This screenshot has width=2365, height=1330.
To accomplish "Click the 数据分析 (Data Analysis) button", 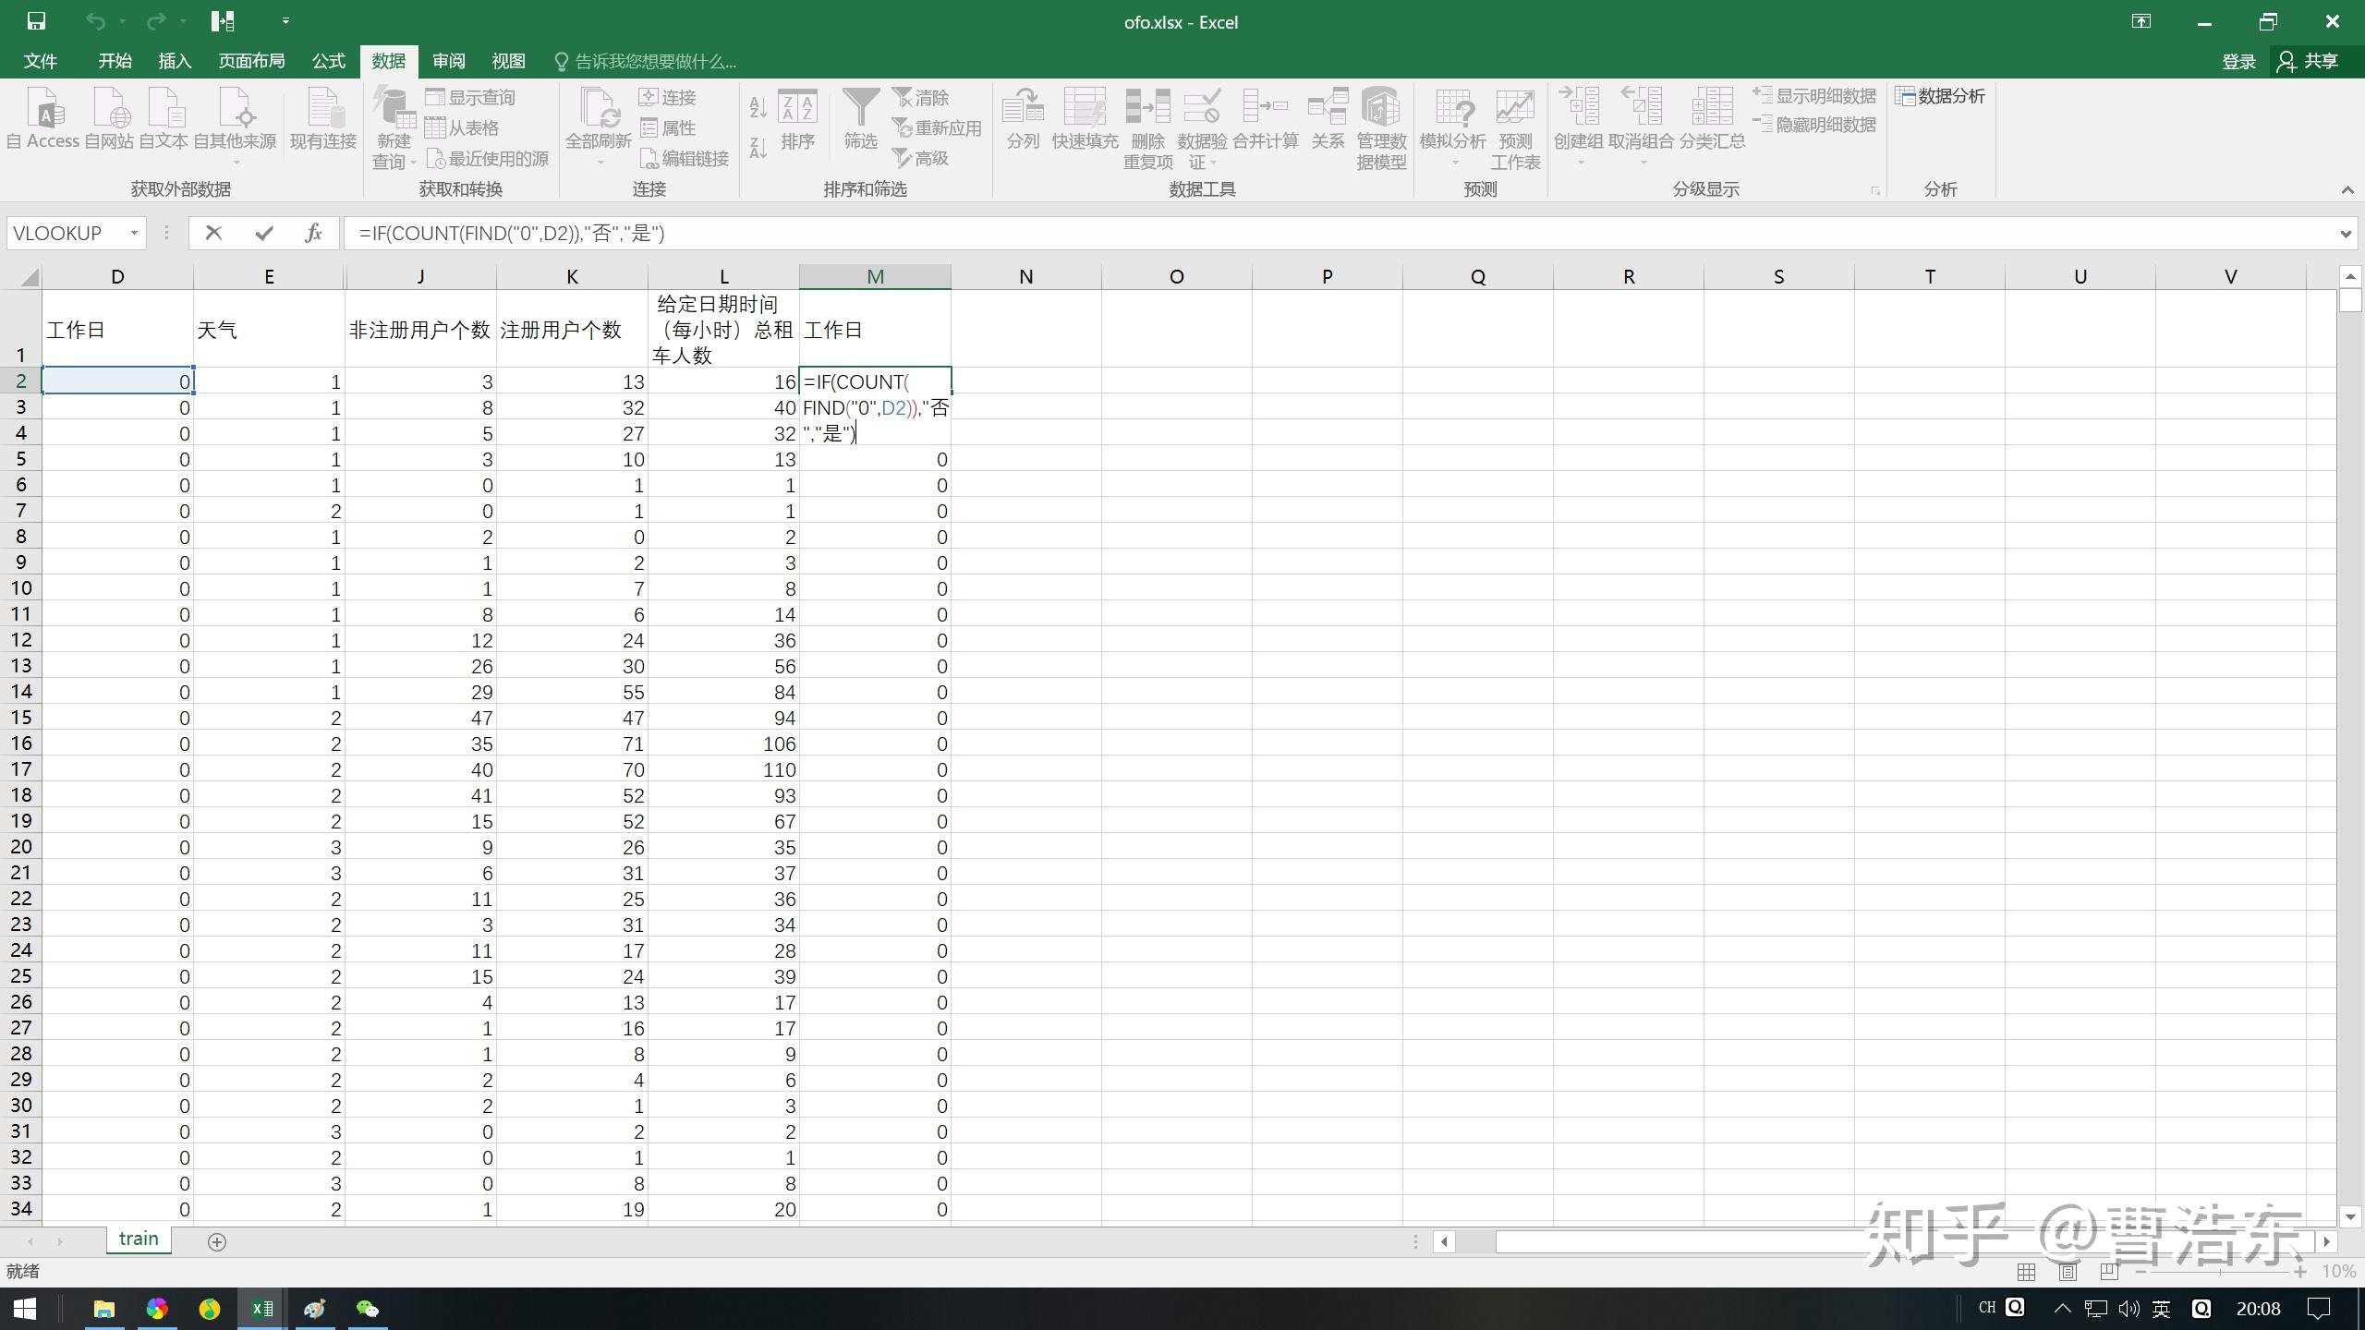I will 1940,96.
